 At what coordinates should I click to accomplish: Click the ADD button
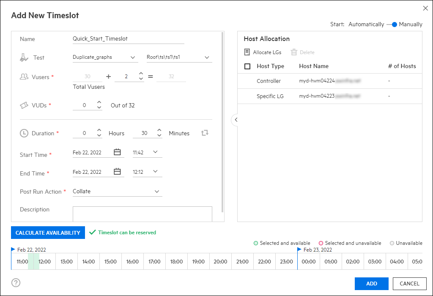click(x=371, y=284)
